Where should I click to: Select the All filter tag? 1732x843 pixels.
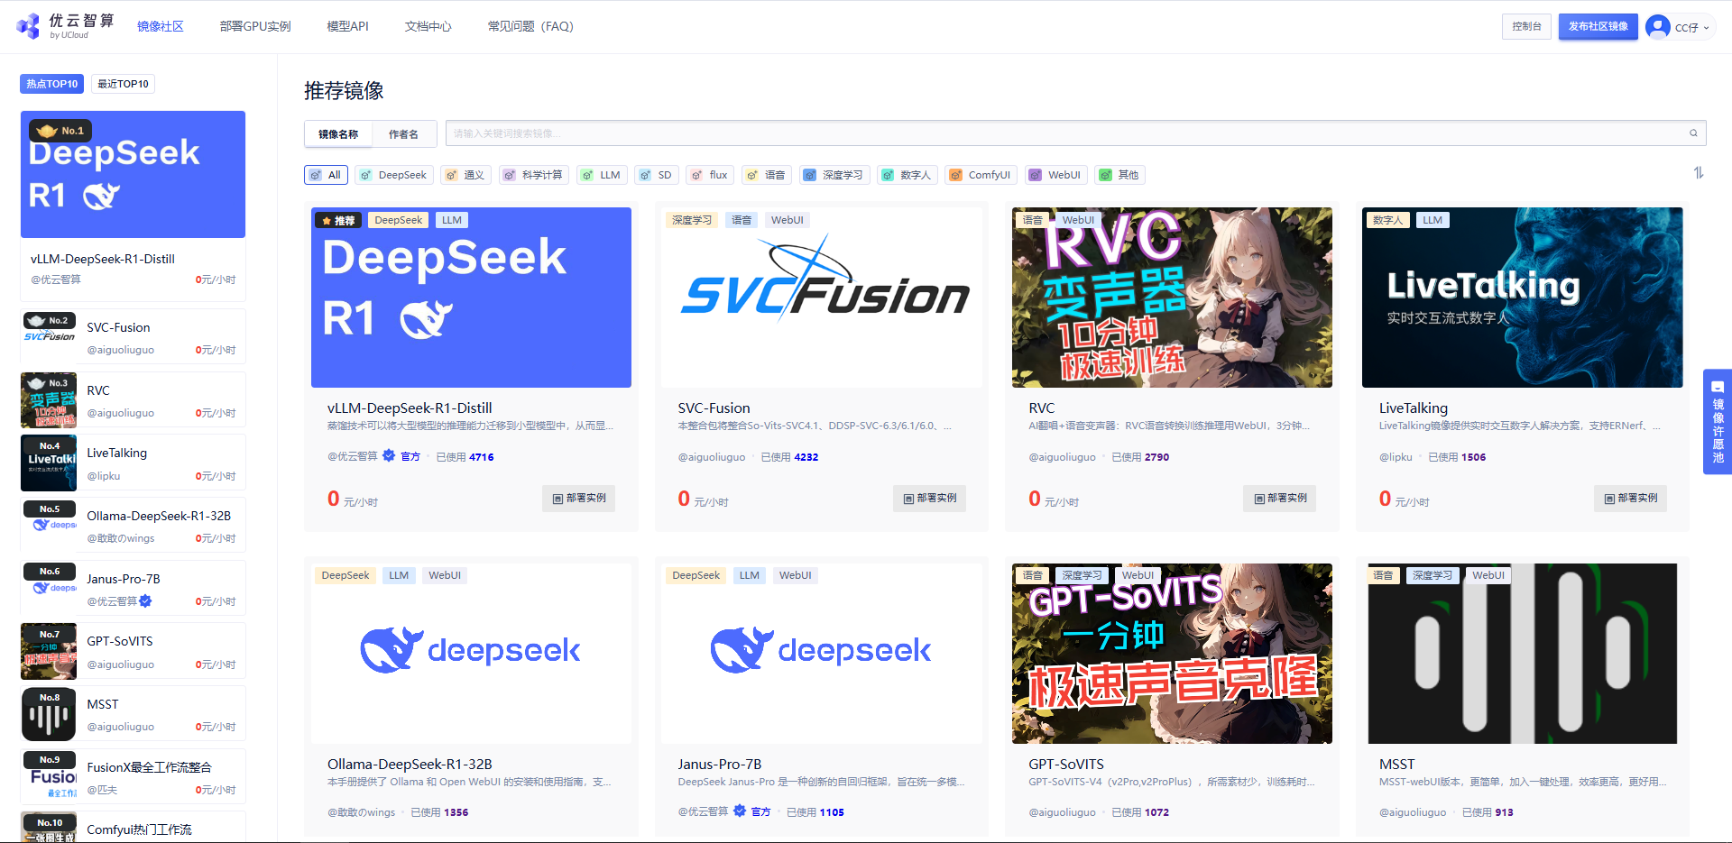click(326, 175)
